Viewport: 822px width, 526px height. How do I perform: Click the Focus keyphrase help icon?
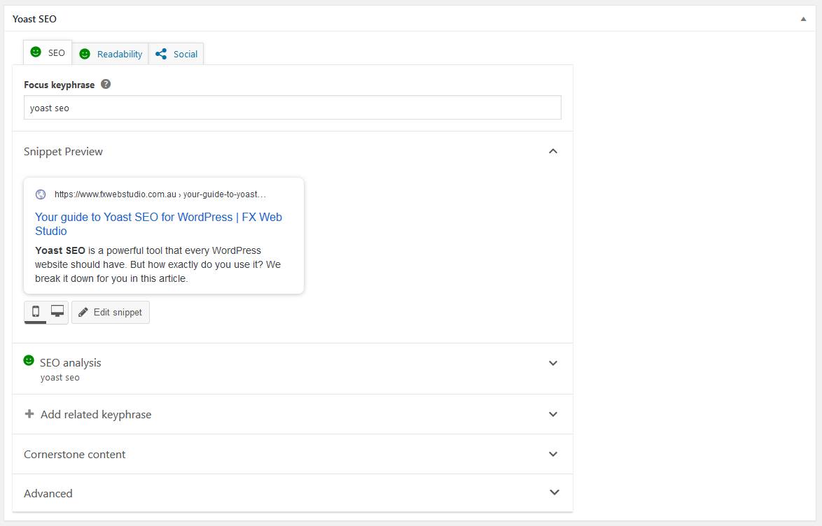(x=106, y=85)
